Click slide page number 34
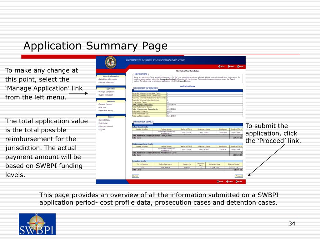320x240 pixels. point(292,223)
